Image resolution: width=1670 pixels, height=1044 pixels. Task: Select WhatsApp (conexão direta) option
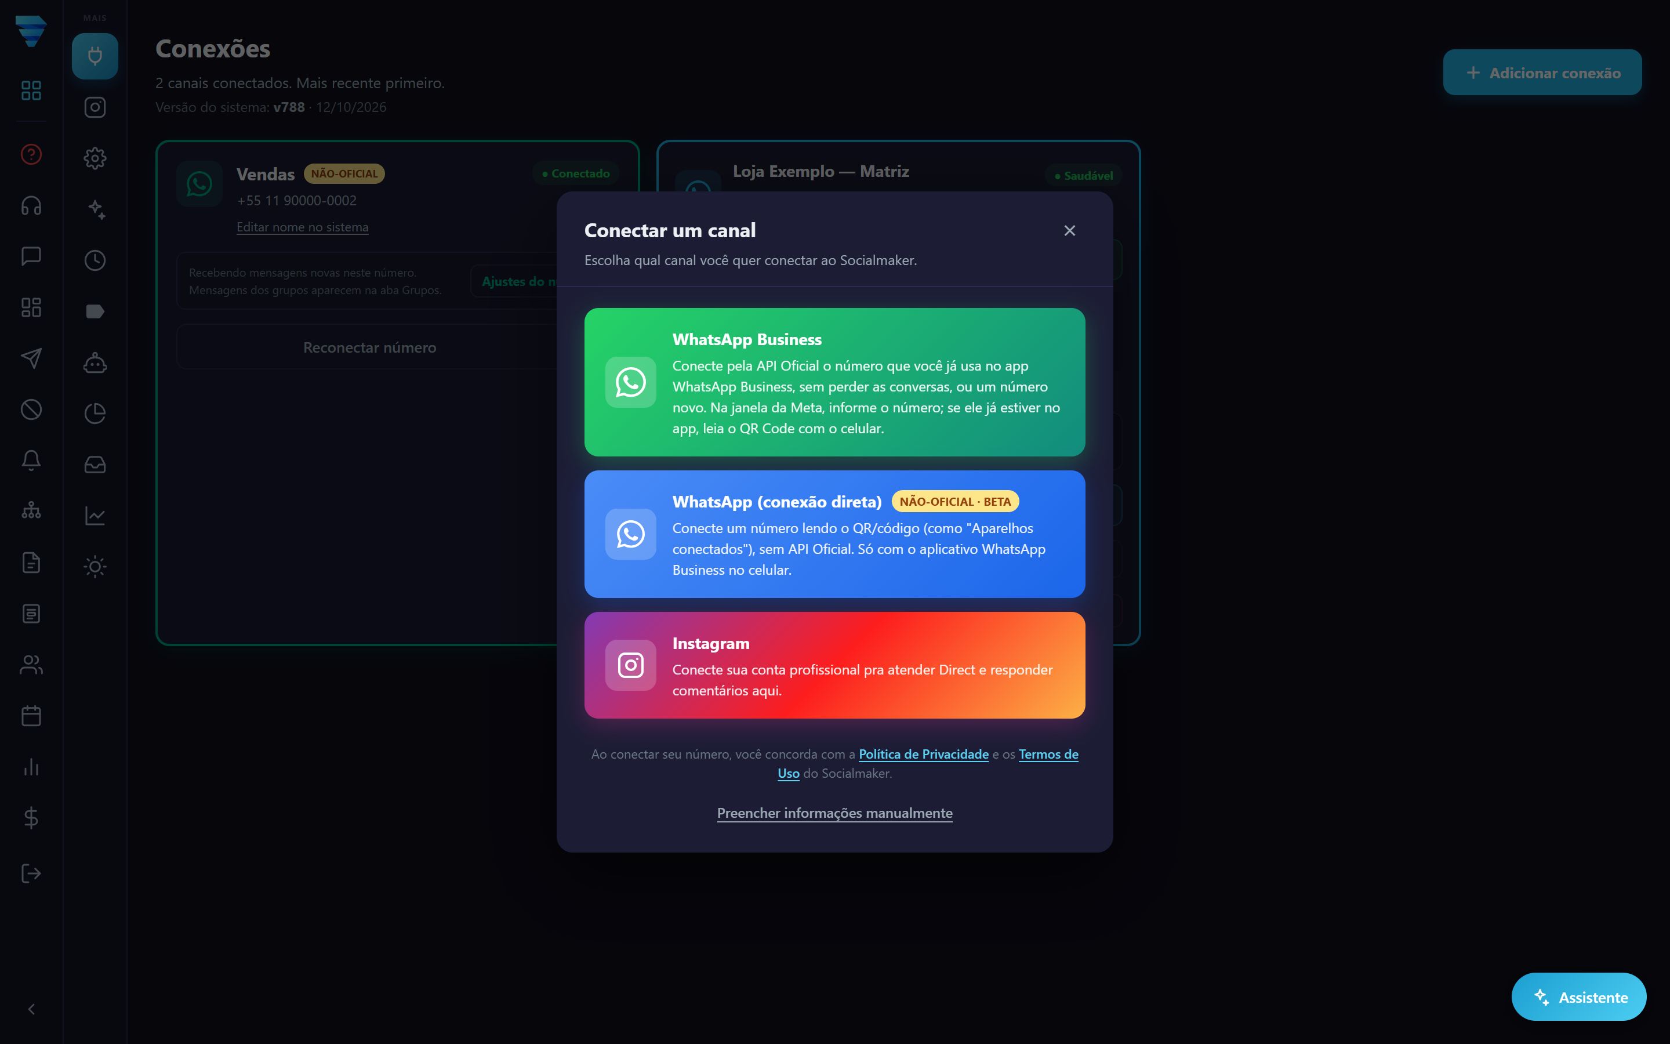834,534
